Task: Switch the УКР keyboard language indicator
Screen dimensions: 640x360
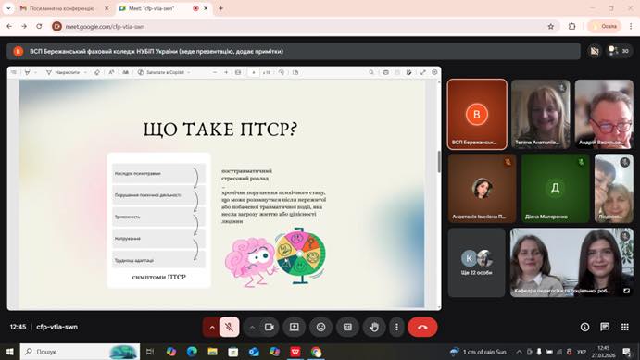Action: coord(582,352)
